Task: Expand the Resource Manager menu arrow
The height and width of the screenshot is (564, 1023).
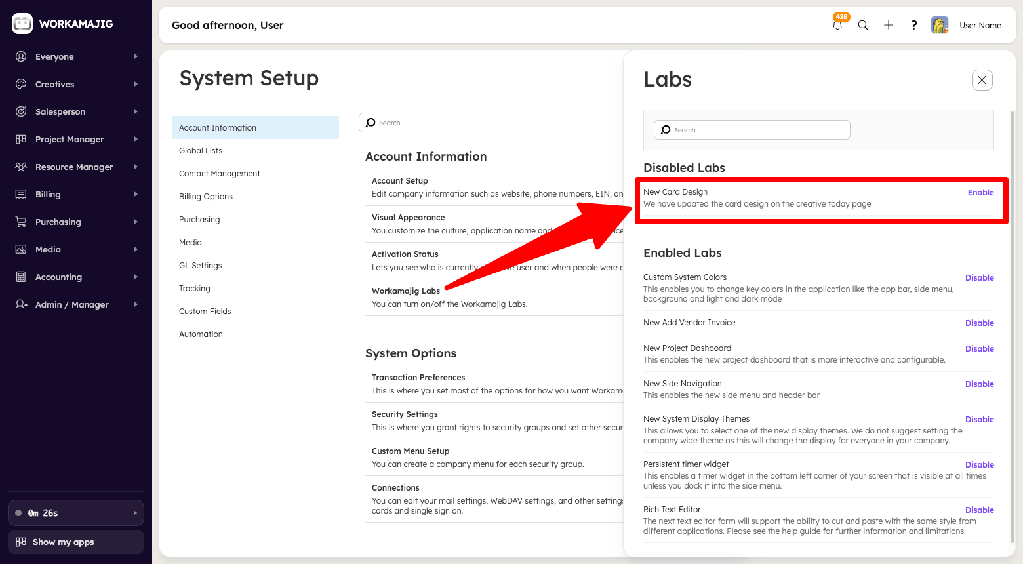Action: tap(136, 167)
